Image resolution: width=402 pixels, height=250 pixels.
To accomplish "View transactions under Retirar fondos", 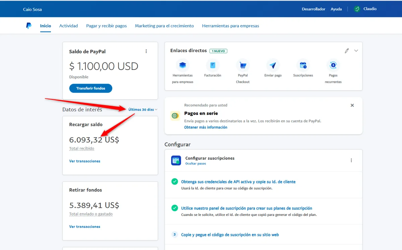I will point(85,227).
